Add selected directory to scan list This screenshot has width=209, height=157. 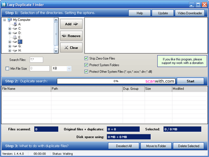pos(71,24)
